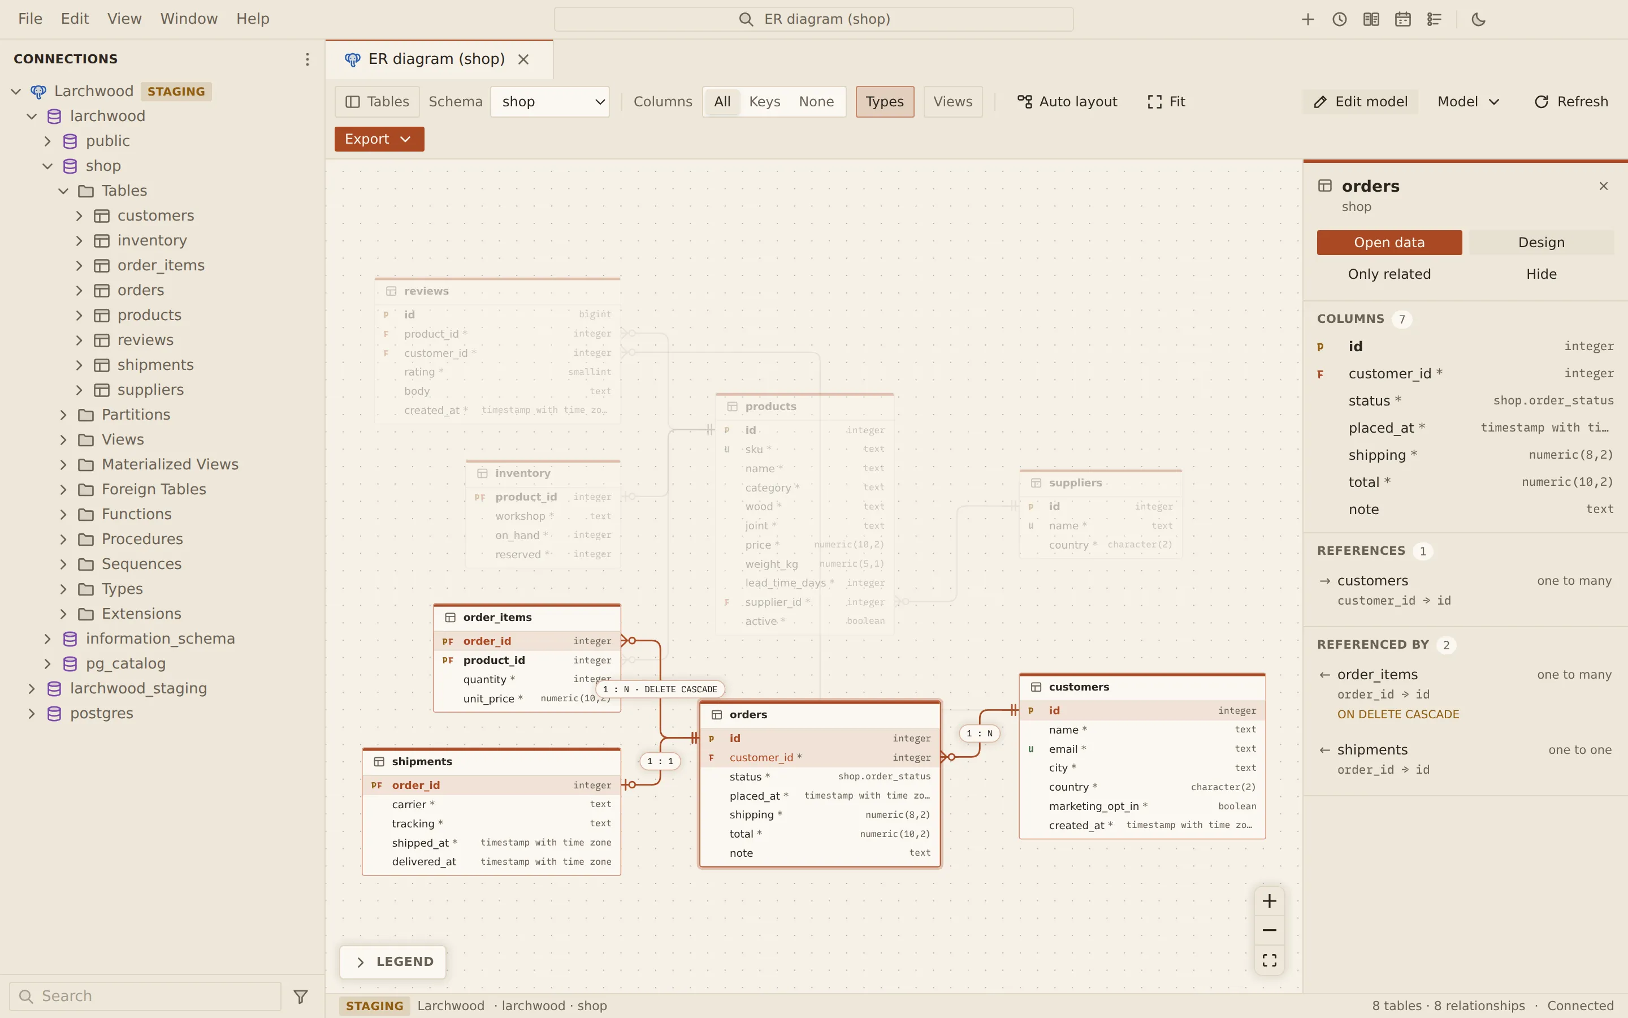Click the filter funnel icon beside Search

(x=301, y=997)
